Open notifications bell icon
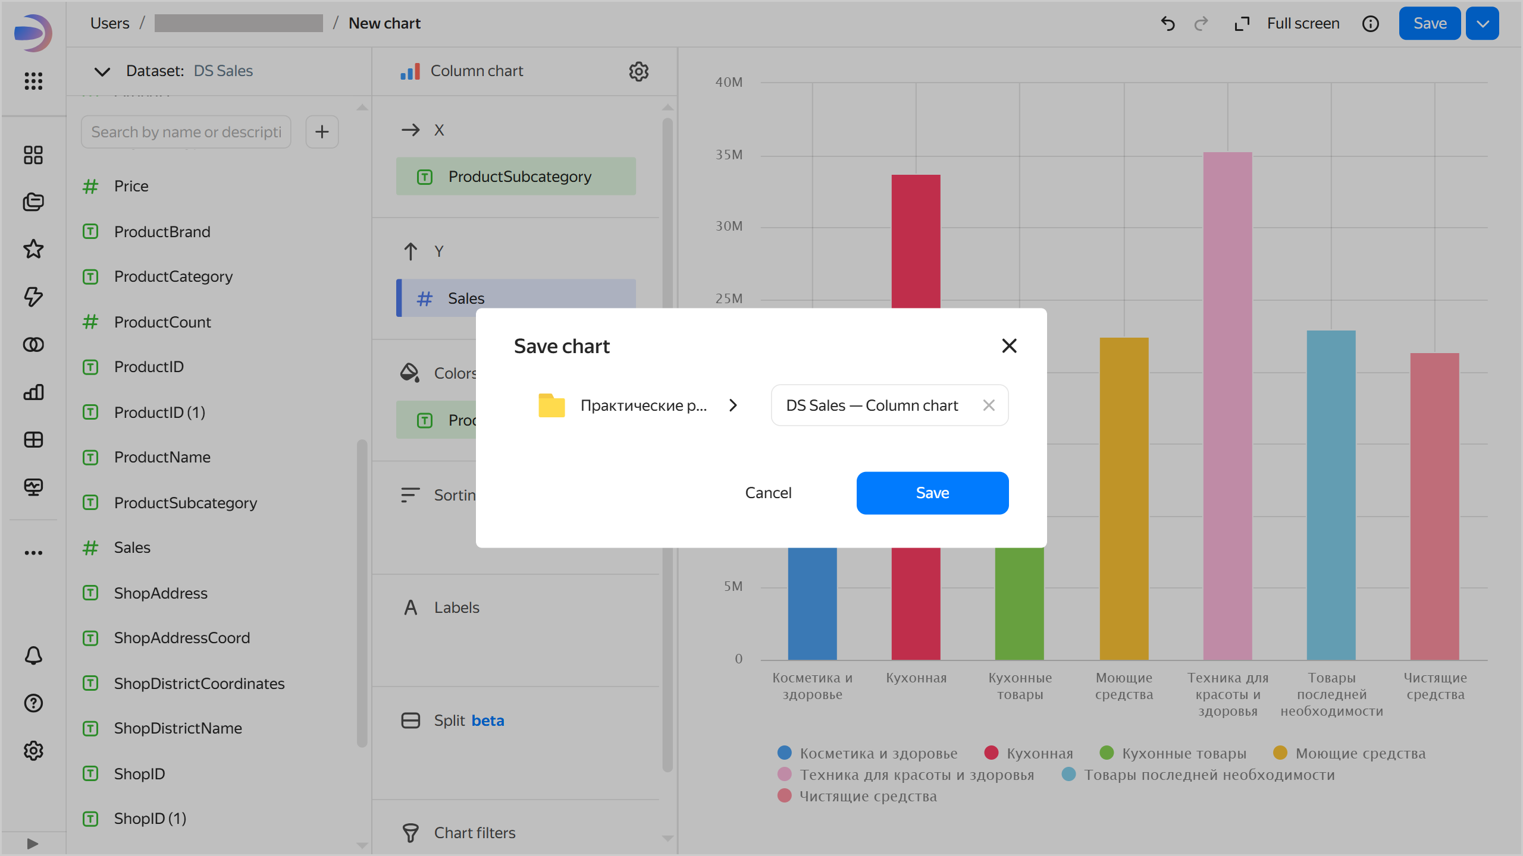This screenshot has width=1523, height=856. coord(33,655)
